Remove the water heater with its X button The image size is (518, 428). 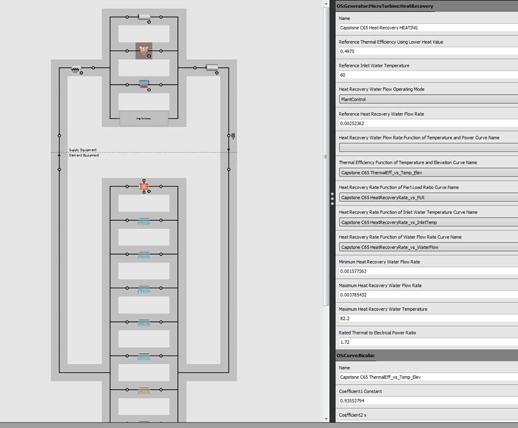pyautogui.click(x=149, y=90)
